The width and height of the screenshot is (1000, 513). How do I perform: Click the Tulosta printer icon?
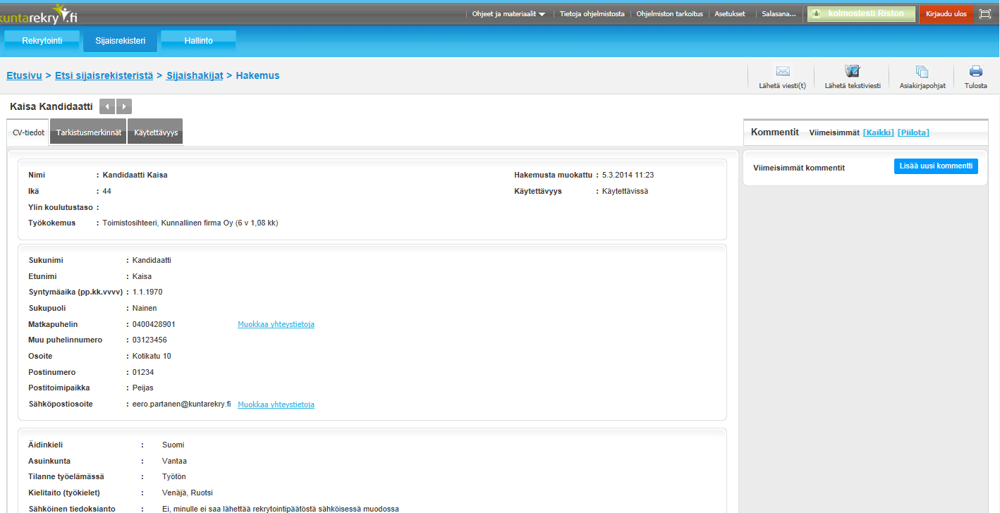coord(976,71)
